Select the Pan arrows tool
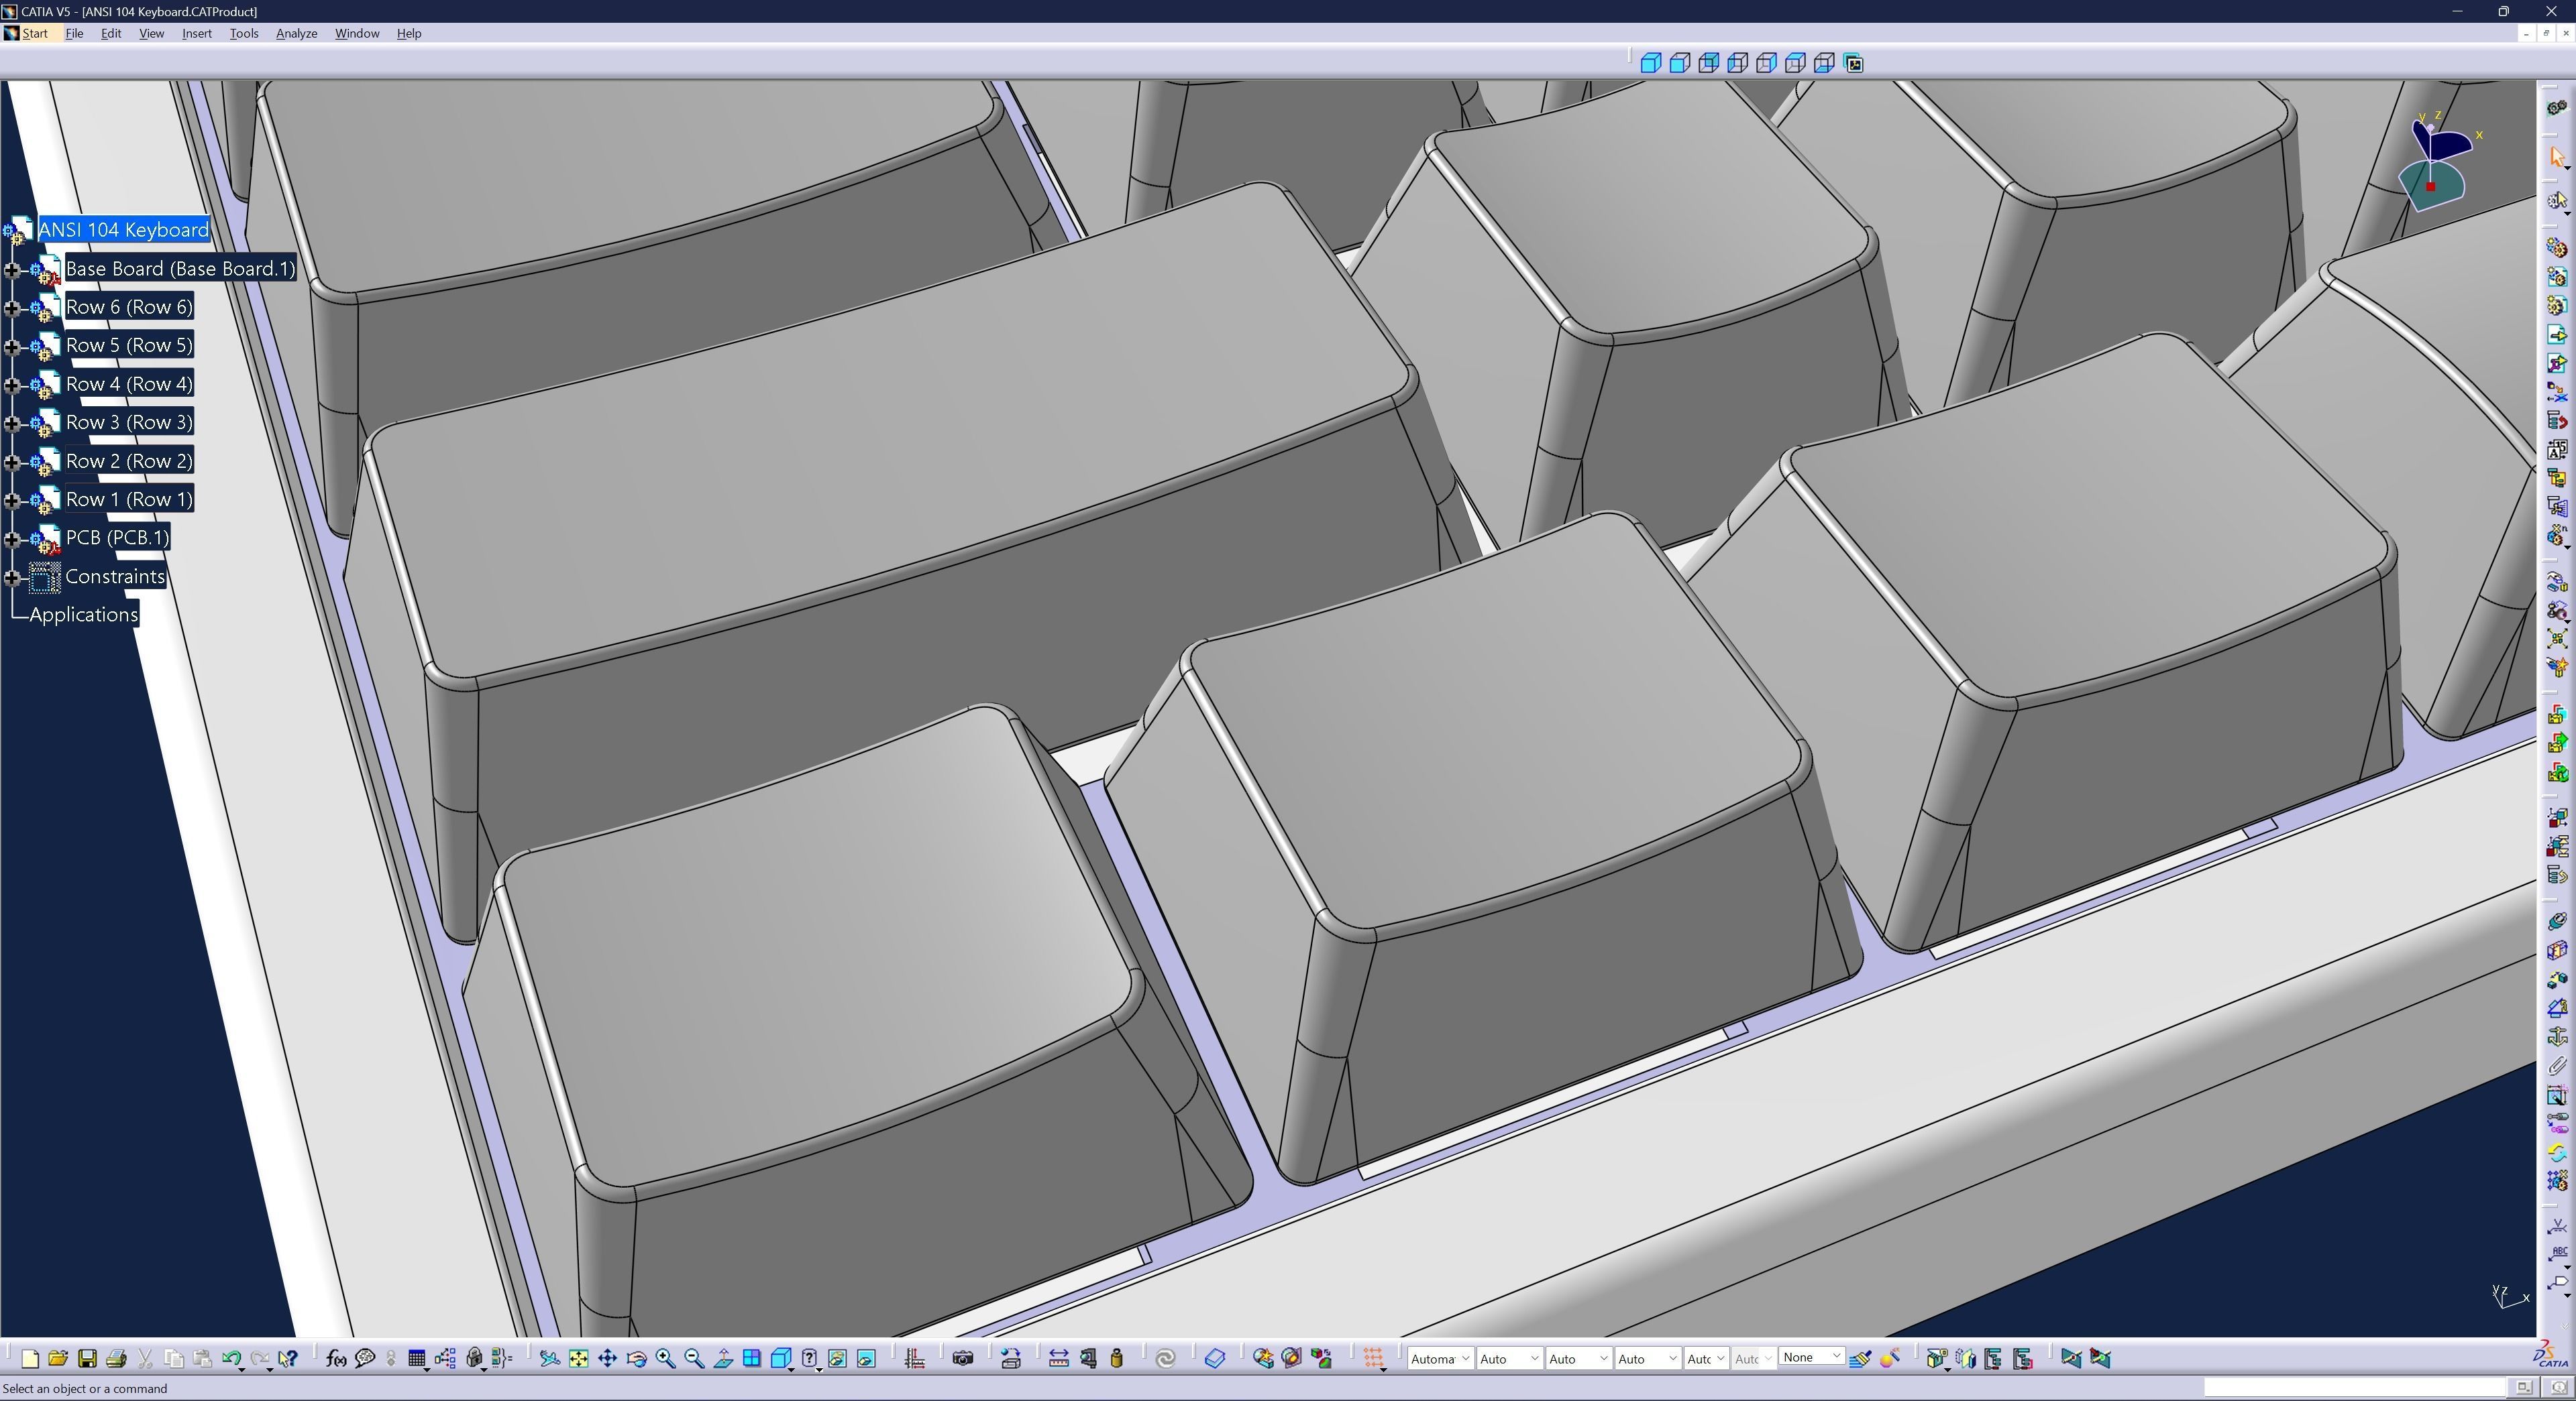 [x=607, y=1359]
